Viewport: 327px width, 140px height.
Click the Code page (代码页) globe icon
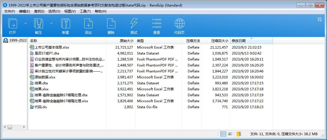[179, 24]
